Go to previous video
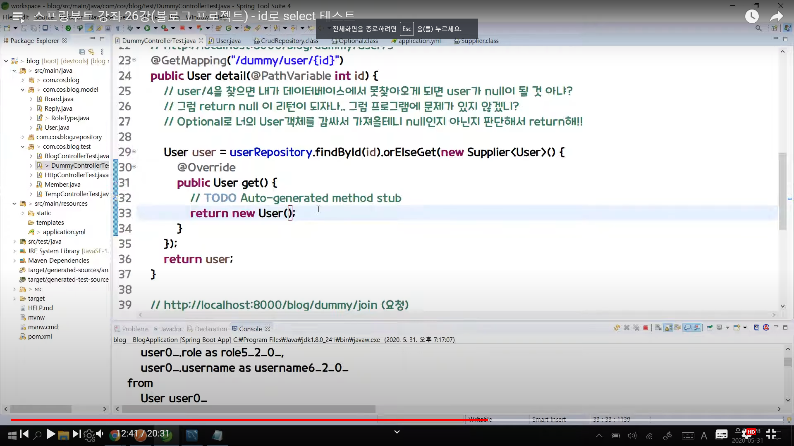Screen dimensions: 794x446 click(x=24, y=434)
